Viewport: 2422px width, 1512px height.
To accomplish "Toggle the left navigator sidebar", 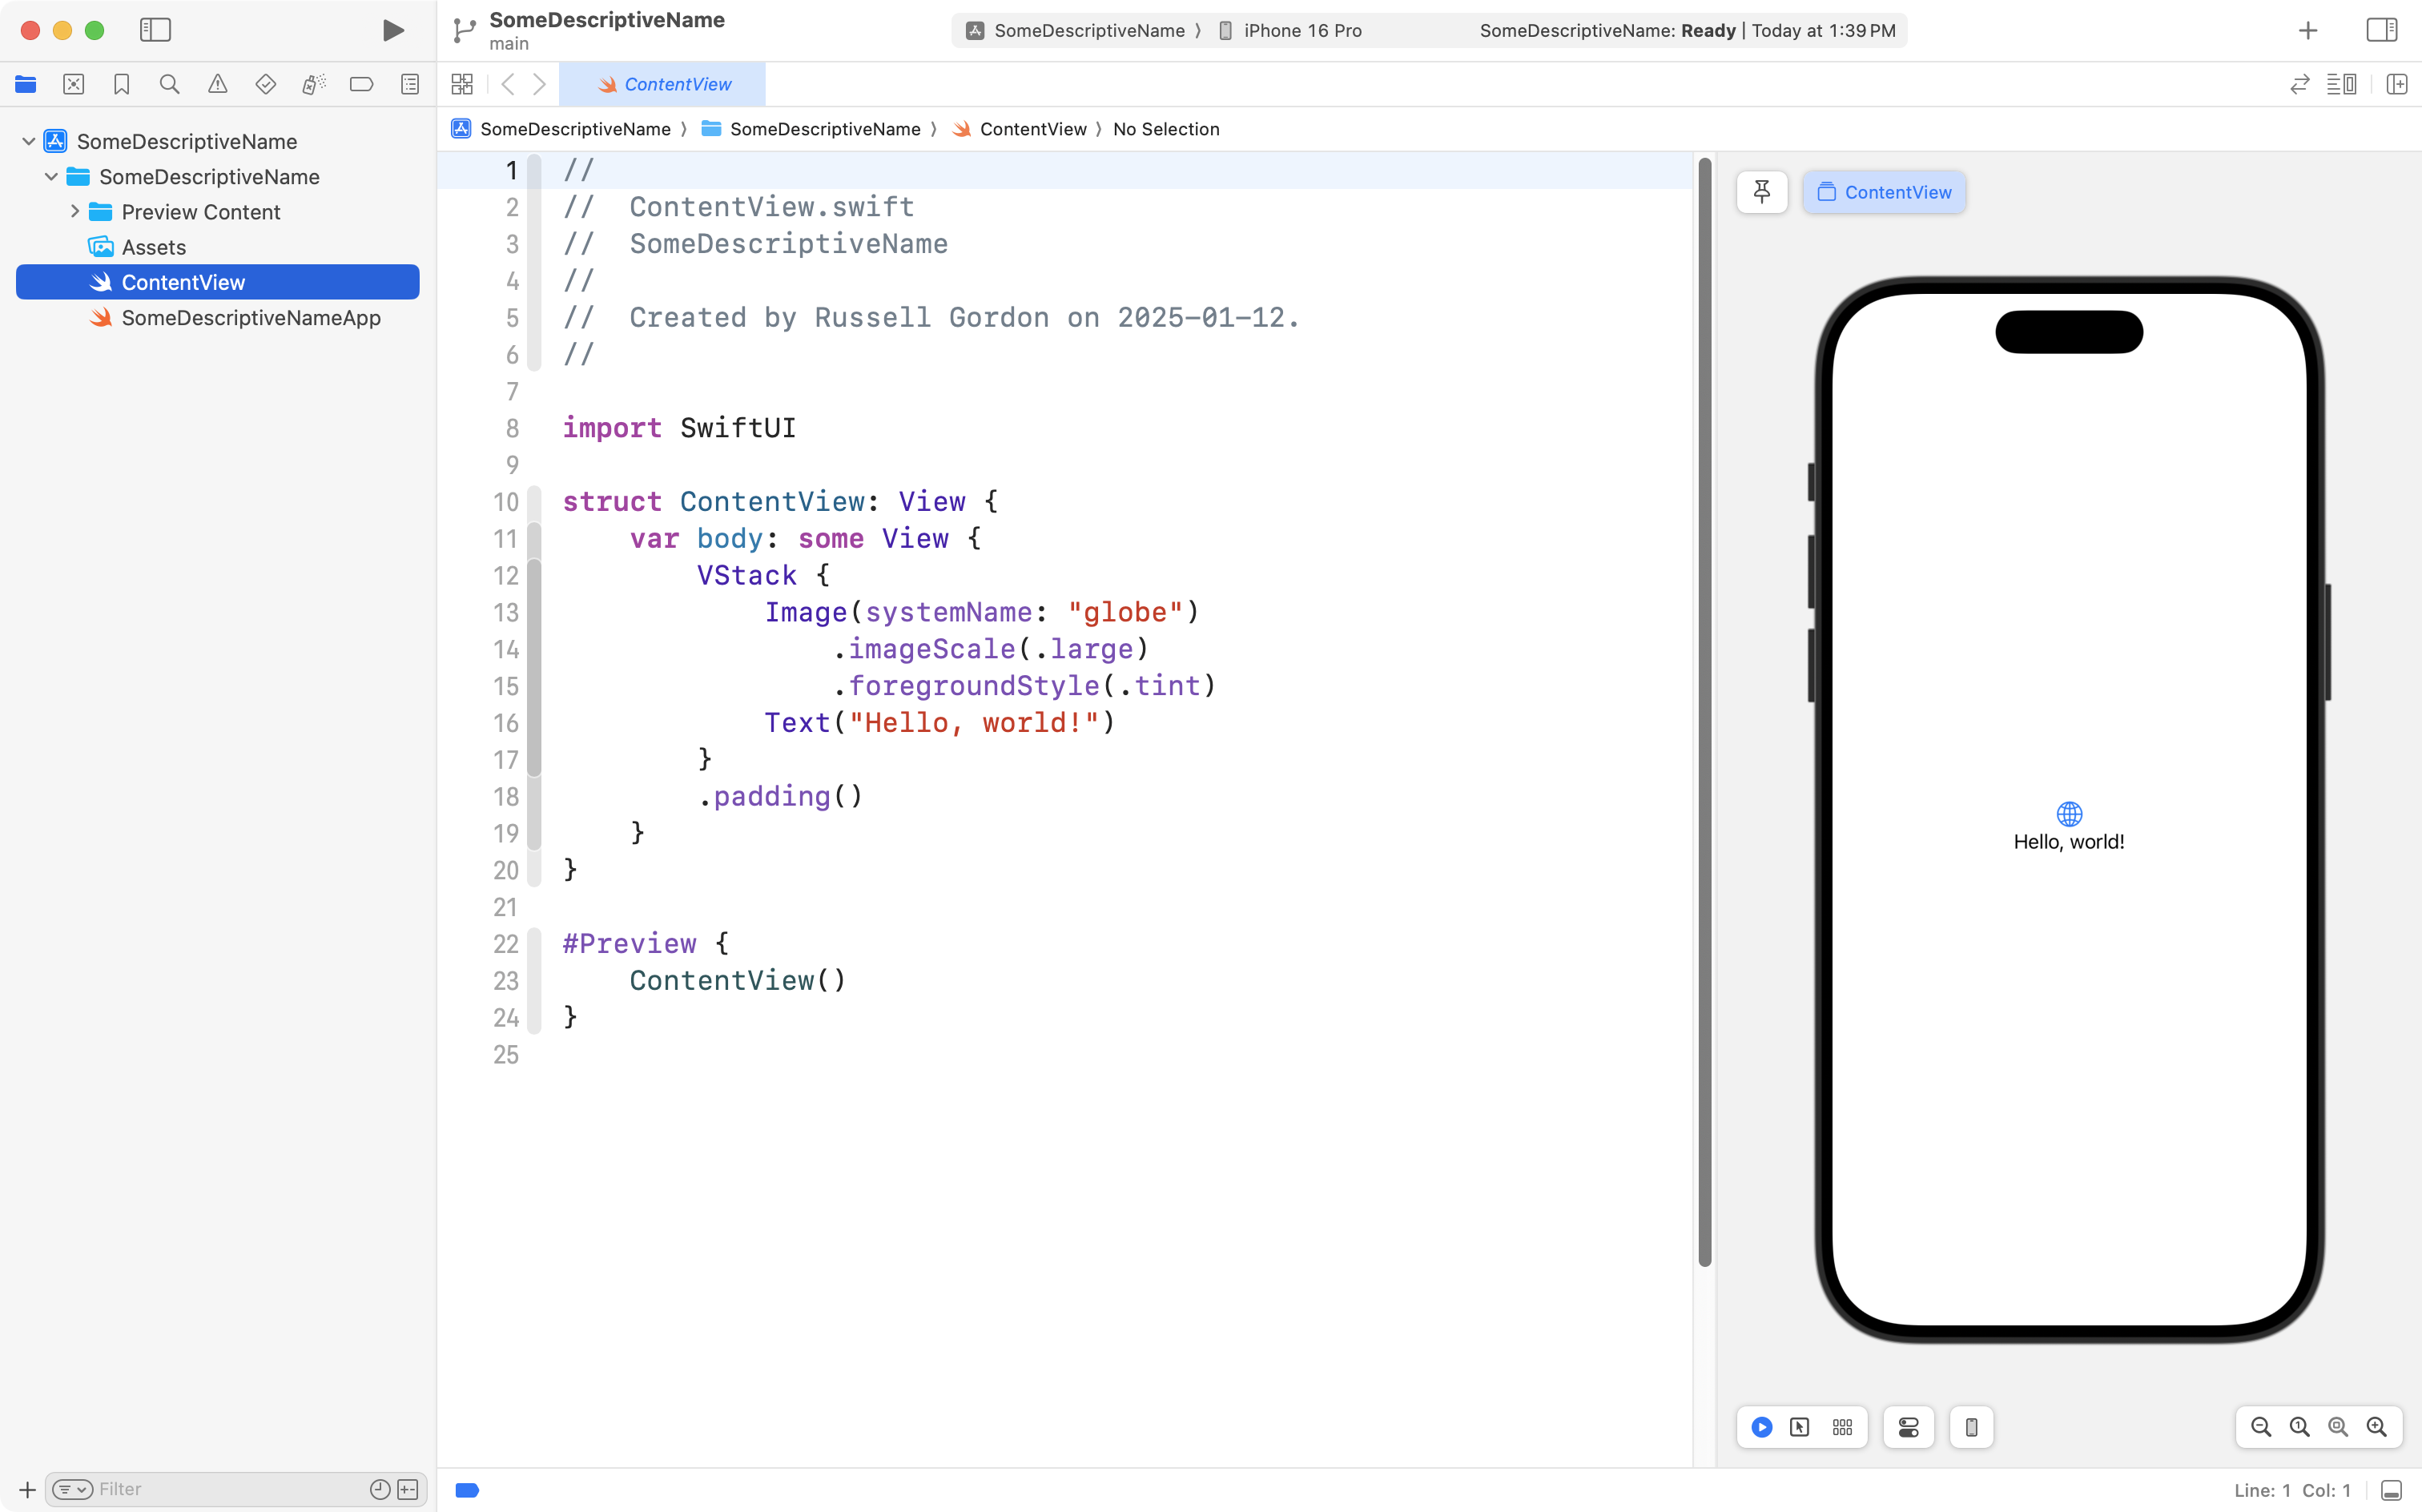I will (155, 30).
